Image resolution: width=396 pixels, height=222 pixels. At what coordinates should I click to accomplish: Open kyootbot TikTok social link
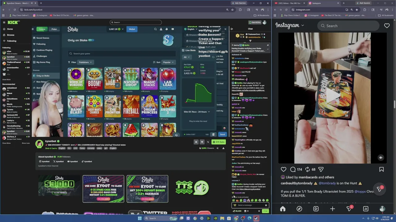point(87,161)
